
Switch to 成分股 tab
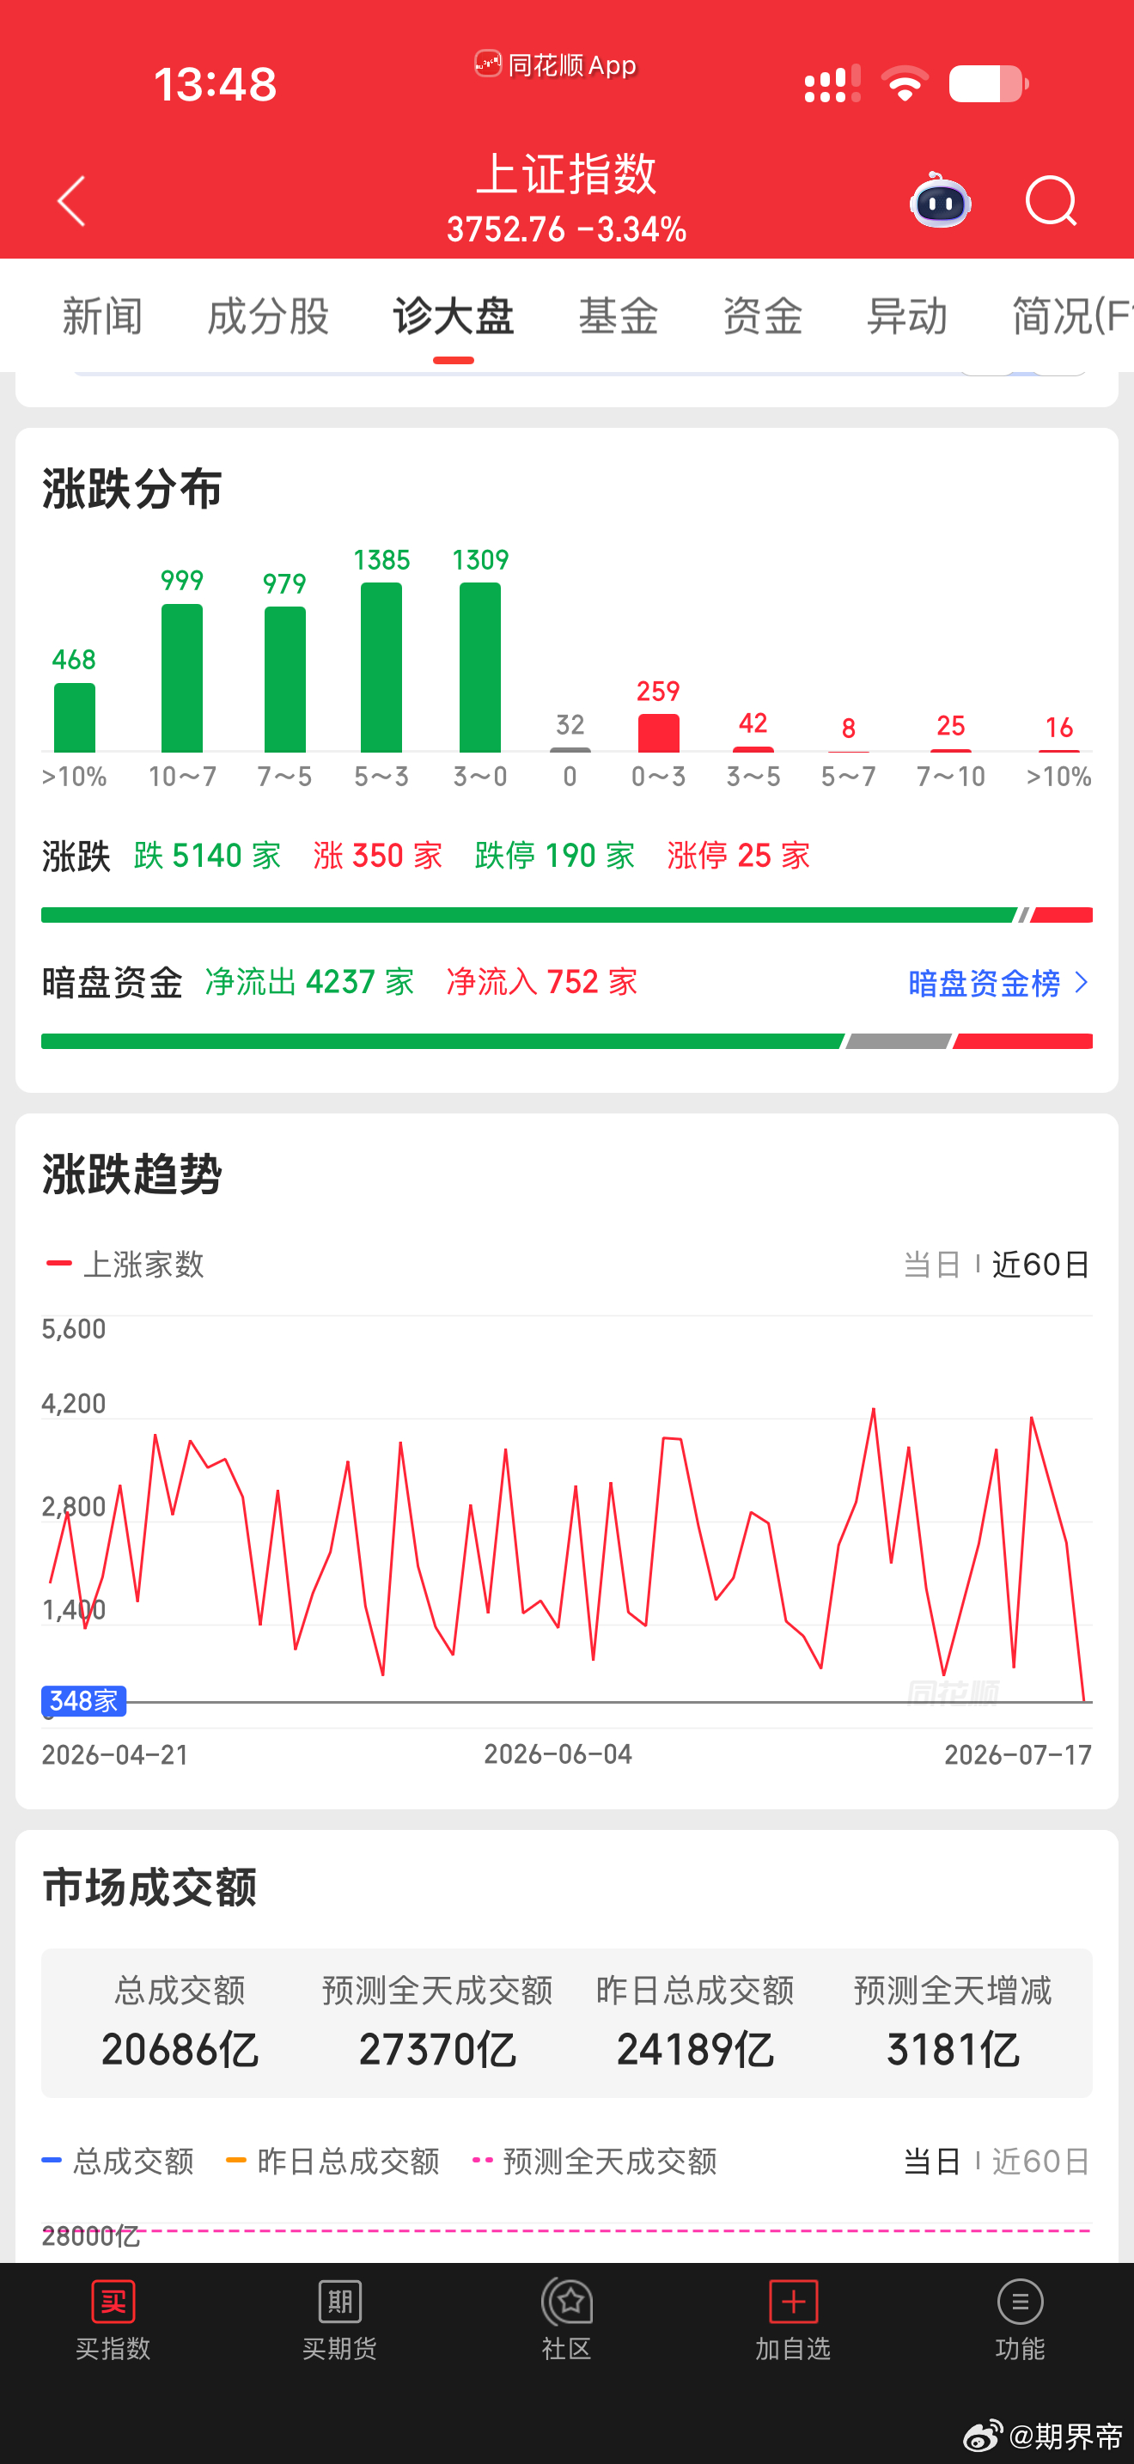(268, 315)
